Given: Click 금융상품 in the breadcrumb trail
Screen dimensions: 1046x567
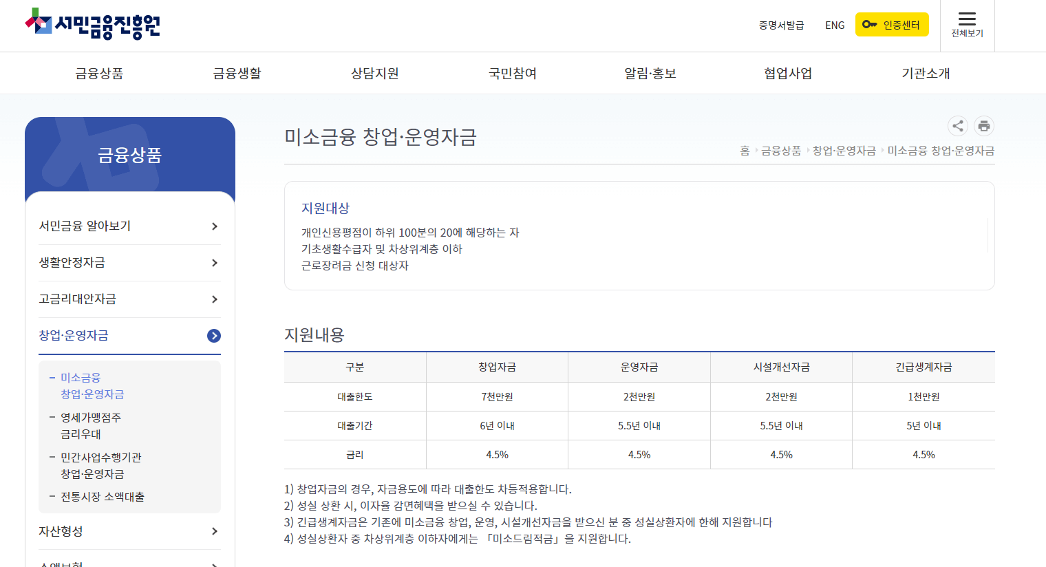Looking at the screenshot, I should [782, 151].
